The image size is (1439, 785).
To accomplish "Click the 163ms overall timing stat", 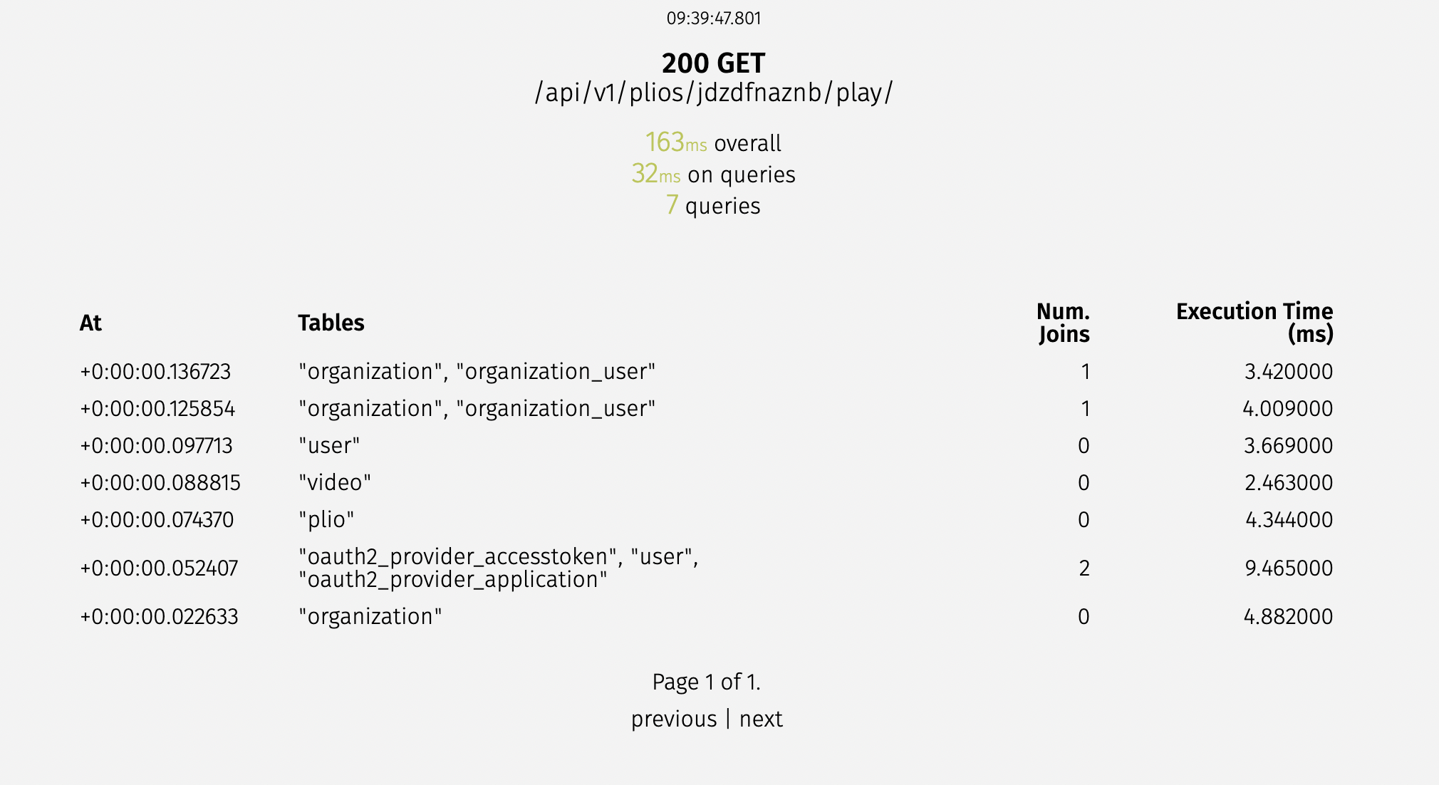I will [712, 142].
